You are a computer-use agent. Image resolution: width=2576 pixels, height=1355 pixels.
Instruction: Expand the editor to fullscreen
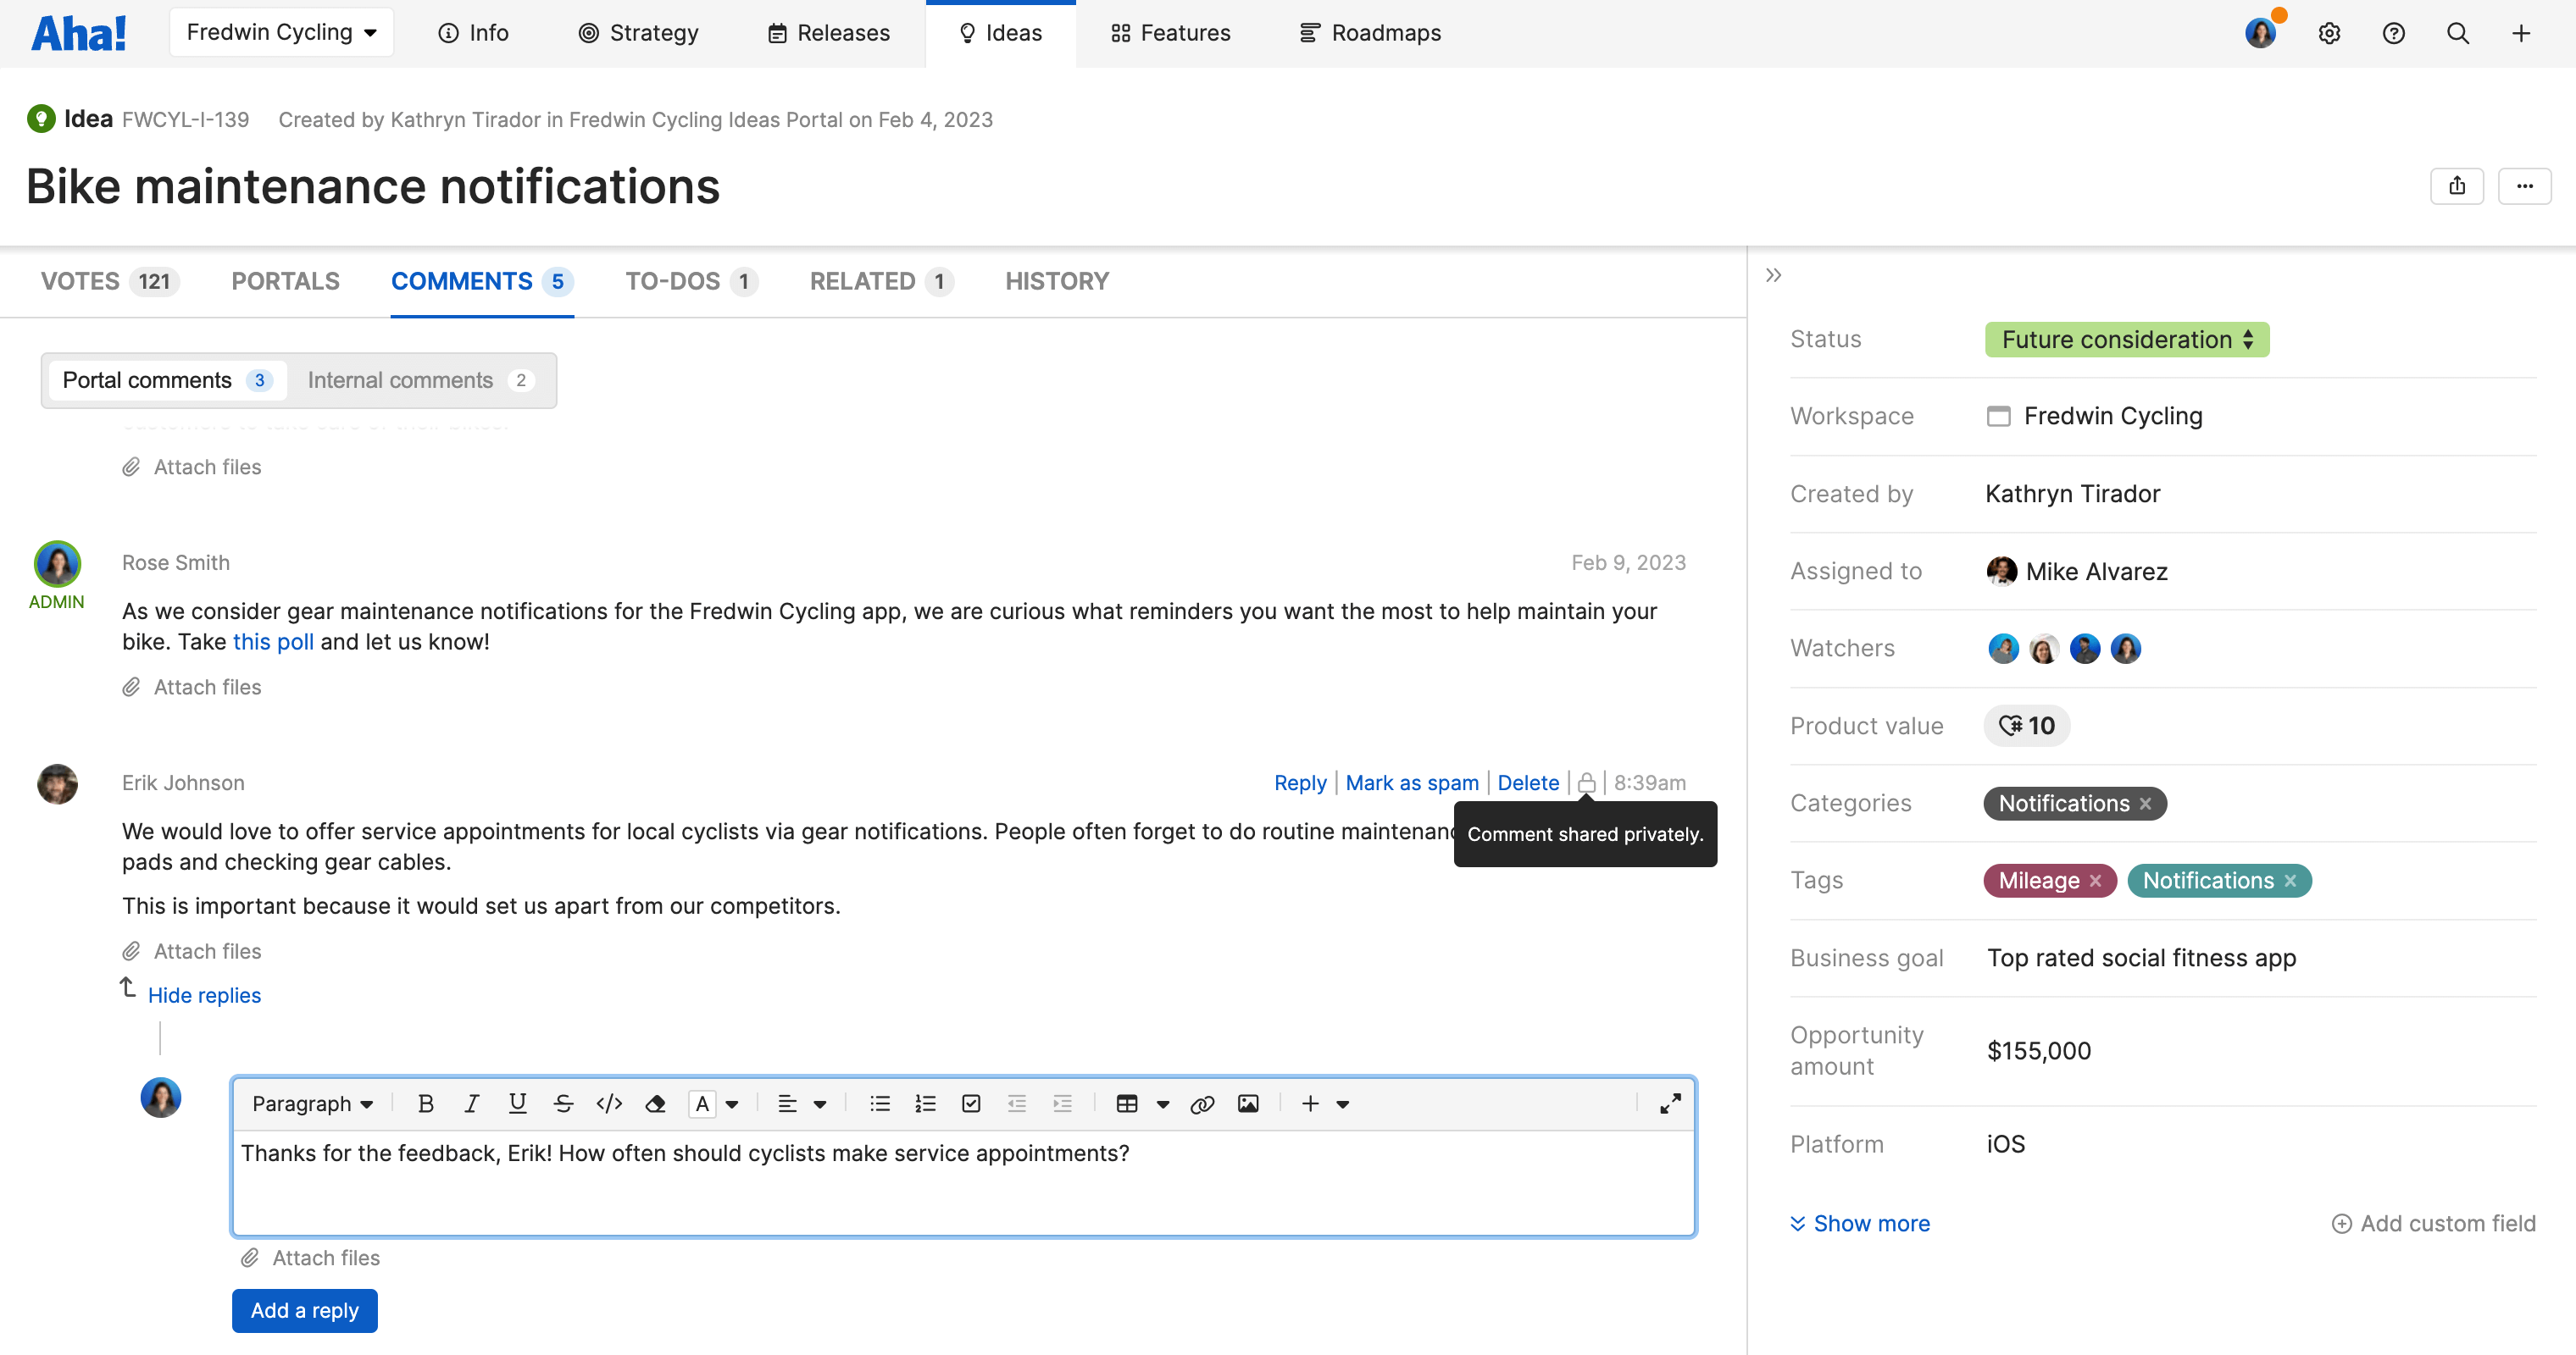pos(1671,1103)
